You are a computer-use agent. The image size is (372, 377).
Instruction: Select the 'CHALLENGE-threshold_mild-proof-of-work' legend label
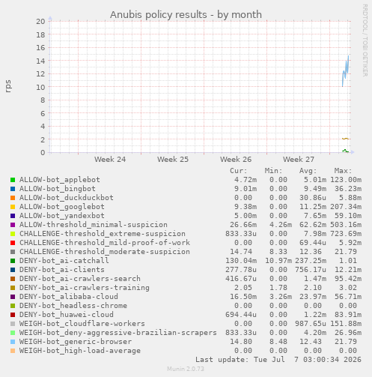pyautogui.click(x=105, y=243)
